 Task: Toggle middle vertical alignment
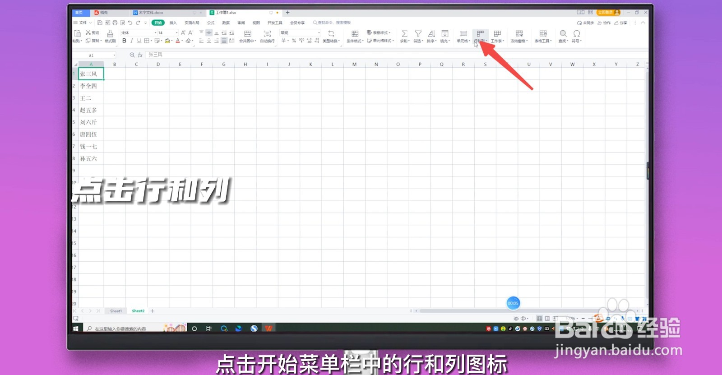[209, 33]
